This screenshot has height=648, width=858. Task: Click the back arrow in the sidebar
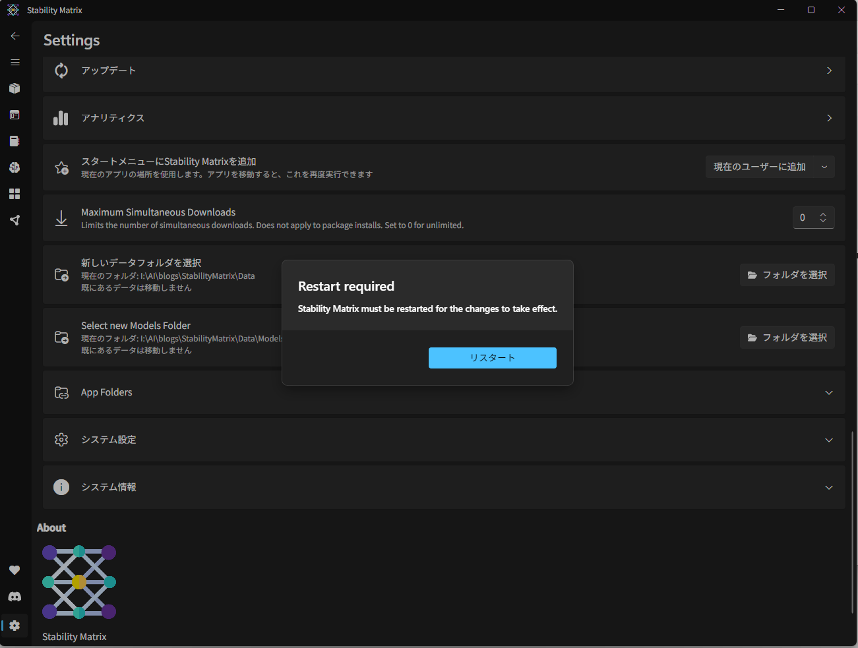(x=15, y=36)
